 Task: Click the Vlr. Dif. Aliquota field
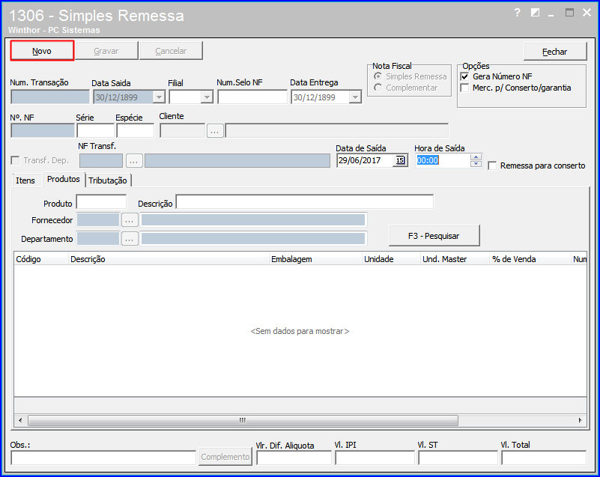tap(294, 458)
